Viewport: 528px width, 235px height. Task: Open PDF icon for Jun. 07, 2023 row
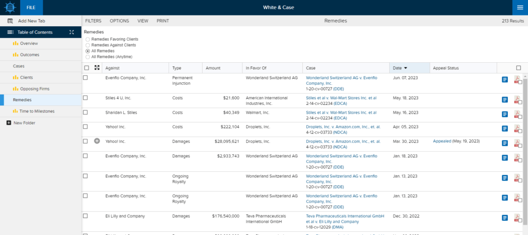[517, 80]
